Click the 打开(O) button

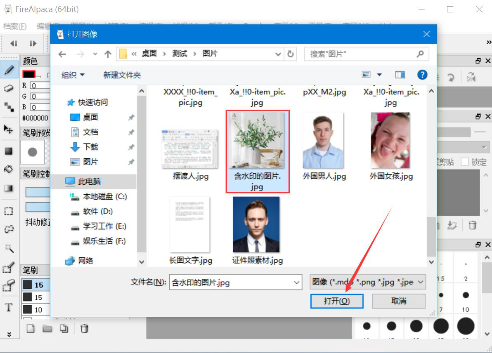(337, 301)
